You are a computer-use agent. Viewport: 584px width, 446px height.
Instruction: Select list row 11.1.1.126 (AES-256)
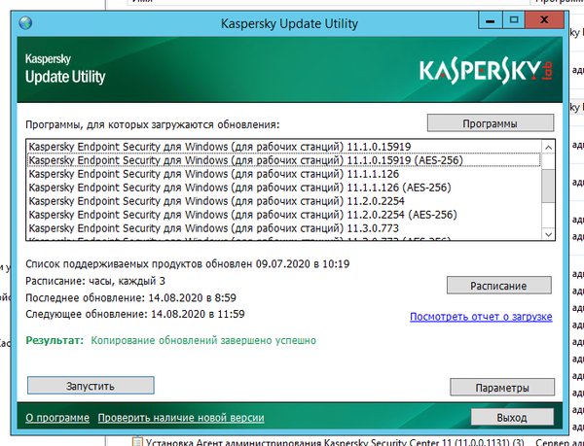pyautogui.click(x=284, y=188)
